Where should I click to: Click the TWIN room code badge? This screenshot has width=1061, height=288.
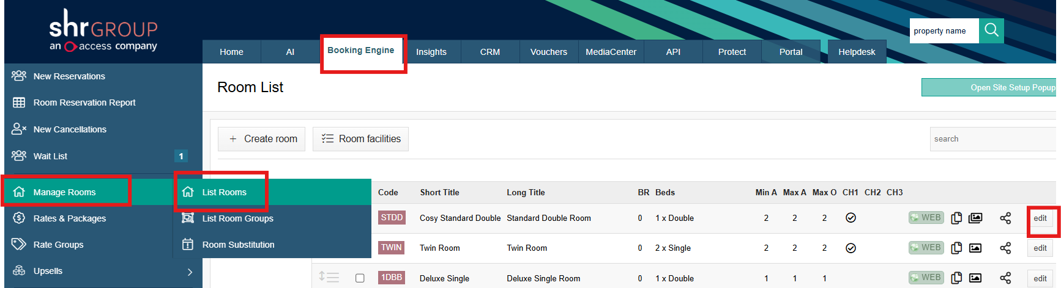point(392,248)
